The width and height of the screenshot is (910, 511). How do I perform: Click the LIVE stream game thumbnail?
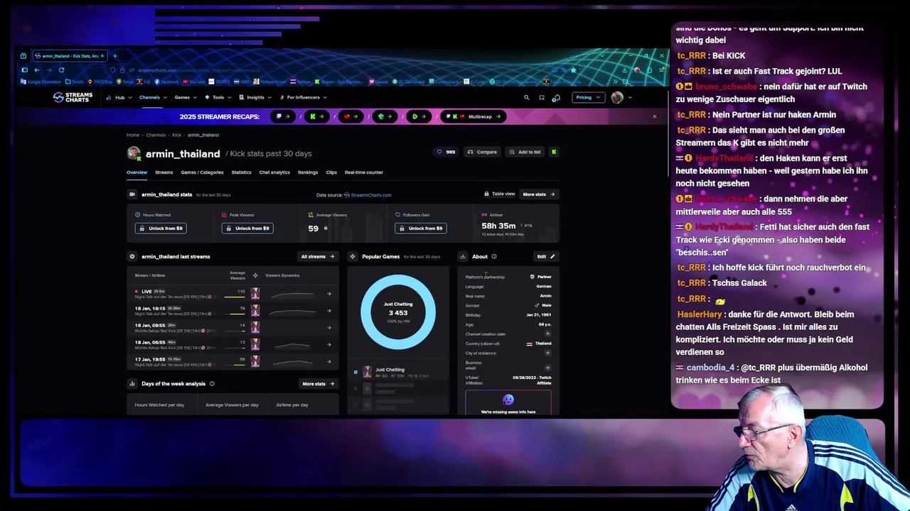255,293
